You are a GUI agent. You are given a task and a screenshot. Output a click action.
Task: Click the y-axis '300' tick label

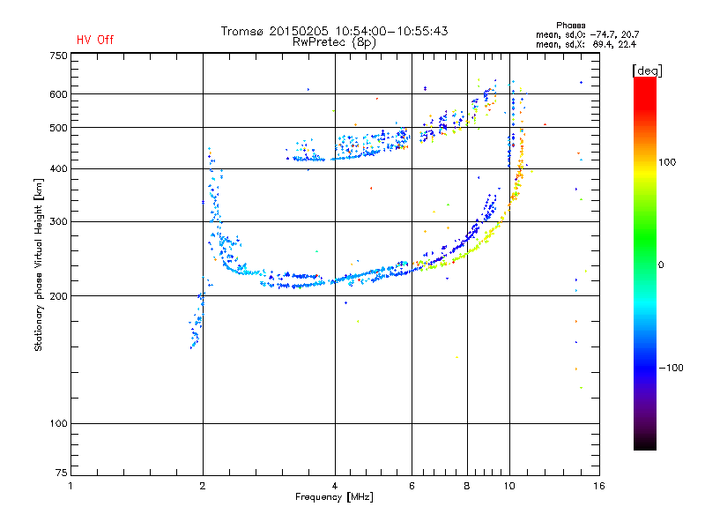[58, 222]
